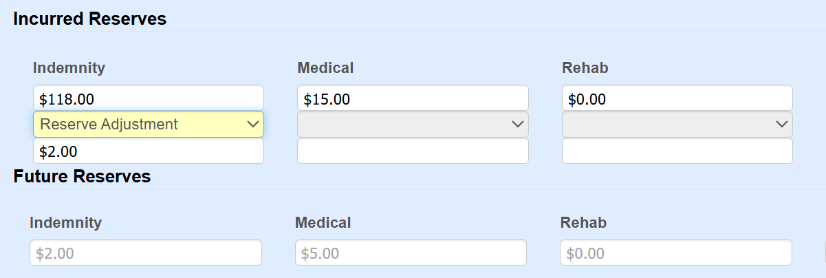Click the Incurred Reserves section heading
The height and width of the screenshot is (278, 826).
click(90, 19)
